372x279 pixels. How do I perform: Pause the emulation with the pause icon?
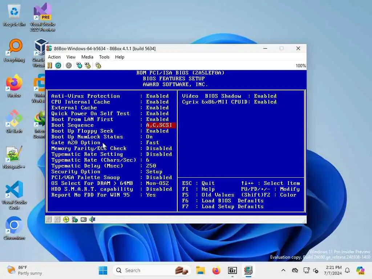(x=49, y=65)
